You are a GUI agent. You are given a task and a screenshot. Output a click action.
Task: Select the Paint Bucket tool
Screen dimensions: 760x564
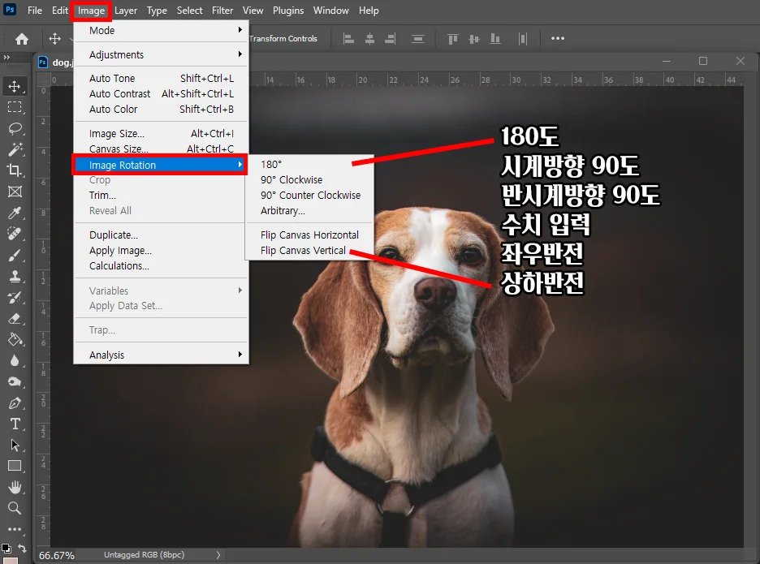coord(15,340)
